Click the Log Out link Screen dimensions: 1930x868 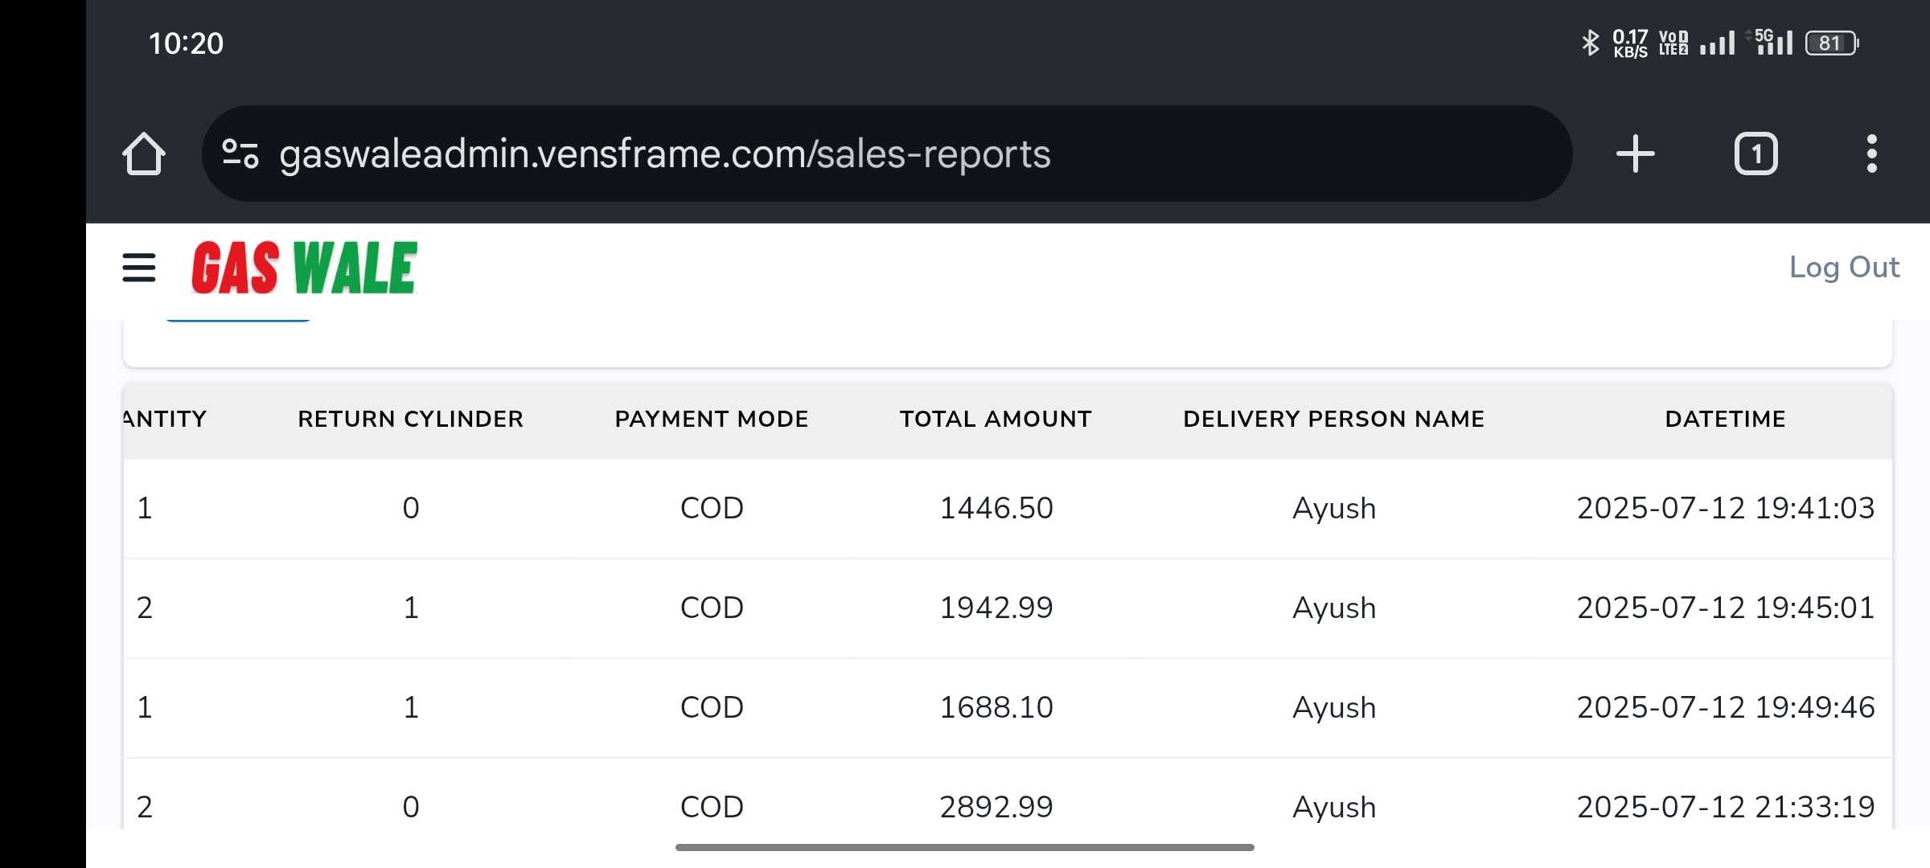(x=1843, y=267)
